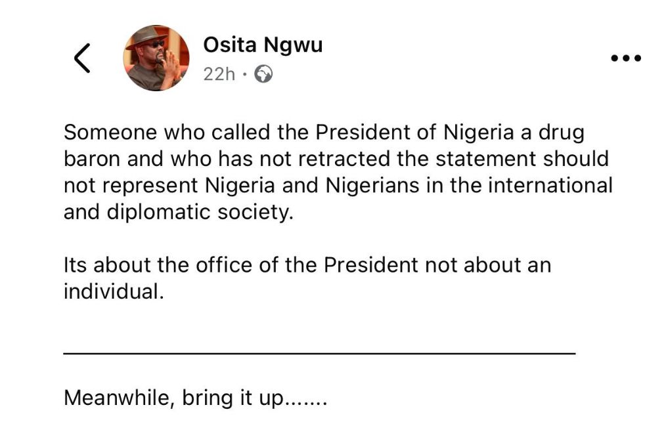The height and width of the screenshot is (424, 668).
Task: Click the 22h post timestamp
Action: click(219, 74)
